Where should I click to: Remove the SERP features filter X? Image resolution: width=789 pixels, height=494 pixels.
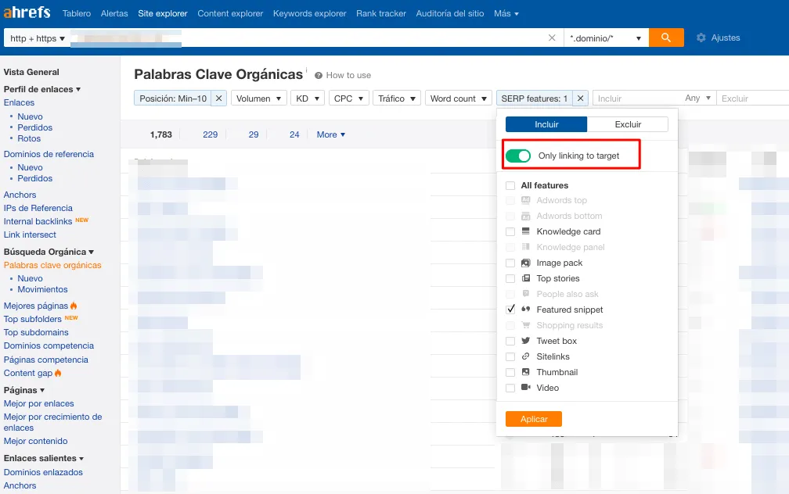[580, 98]
